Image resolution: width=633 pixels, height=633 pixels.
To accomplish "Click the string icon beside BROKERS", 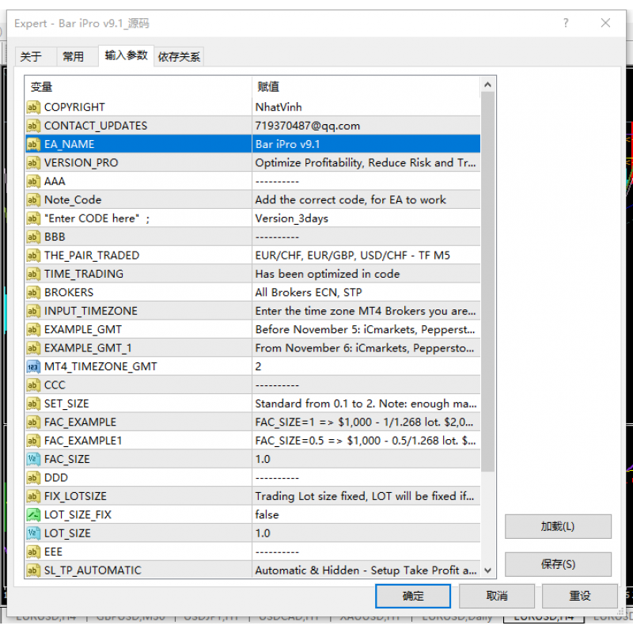I will (x=33, y=292).
